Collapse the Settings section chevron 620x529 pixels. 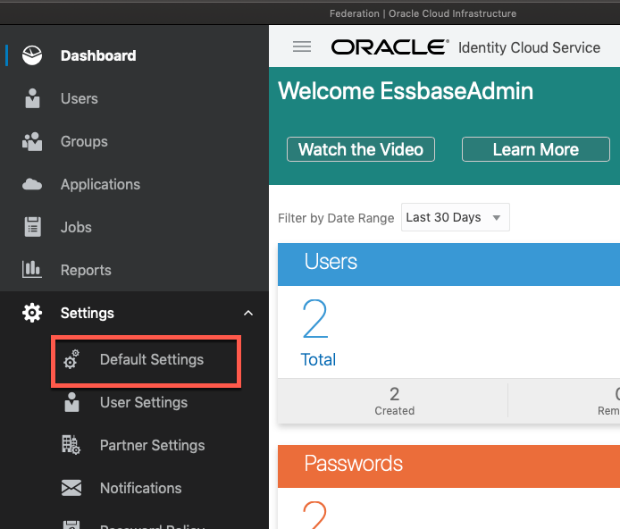click(248, 313)
